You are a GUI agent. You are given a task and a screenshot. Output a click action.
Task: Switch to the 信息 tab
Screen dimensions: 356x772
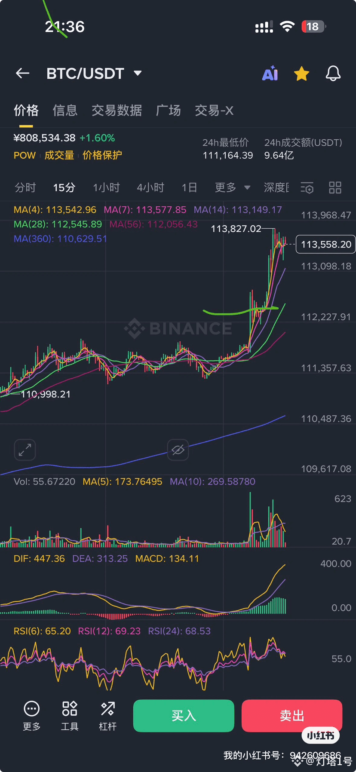point(65,110)
